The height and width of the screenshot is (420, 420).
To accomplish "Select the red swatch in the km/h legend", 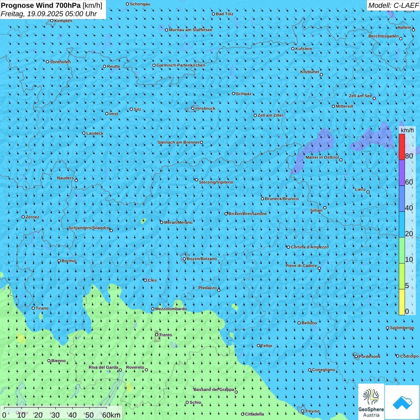I will pyautogui.click(x=402, y=147).
